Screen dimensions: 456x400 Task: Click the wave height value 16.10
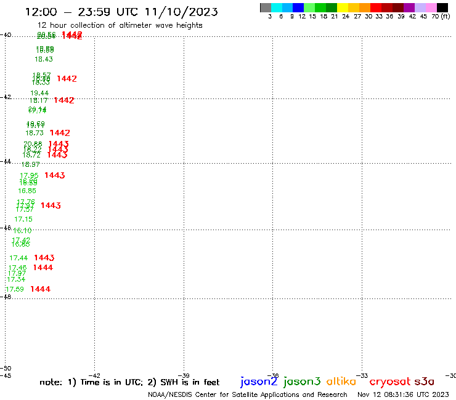pos(22,231)
